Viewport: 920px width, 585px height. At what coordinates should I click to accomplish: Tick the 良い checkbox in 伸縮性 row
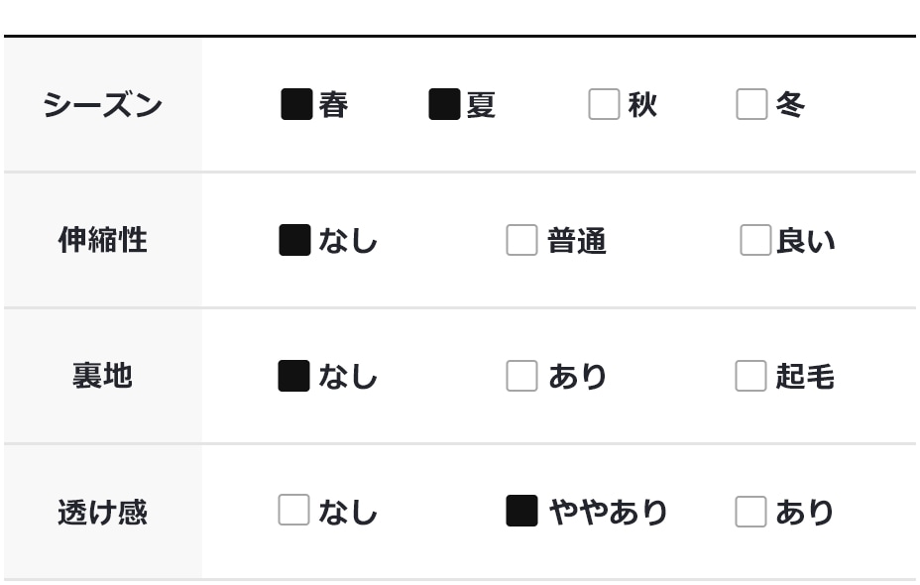(x=754, y=240)
